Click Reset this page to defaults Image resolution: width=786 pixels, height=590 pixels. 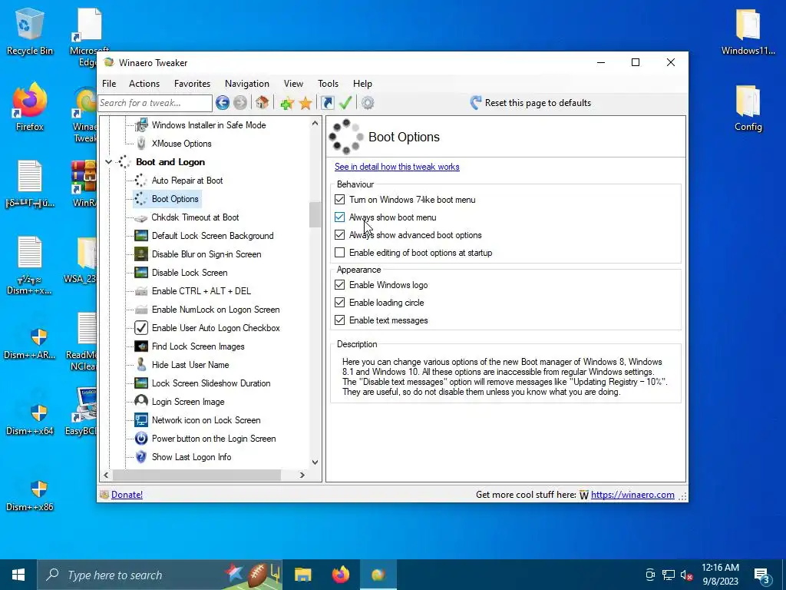530,103
